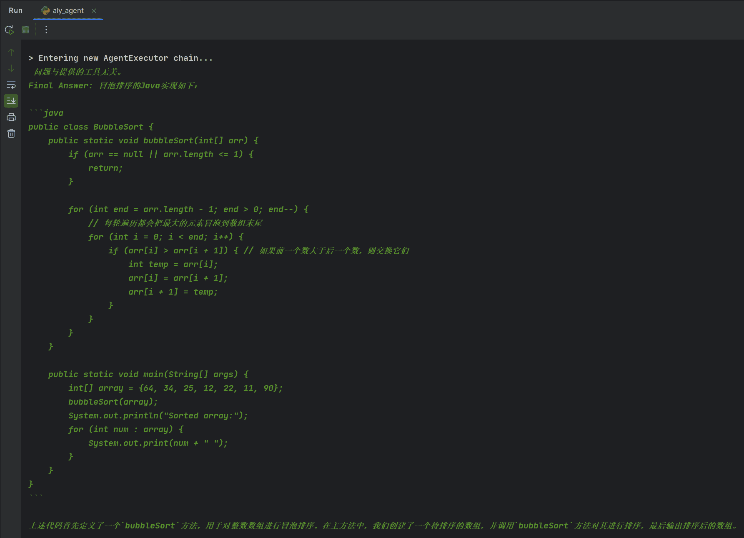Click 'bubbleSort(array);' call line
The height and width of the screenshot is (538, 744).
click(113, 402)
